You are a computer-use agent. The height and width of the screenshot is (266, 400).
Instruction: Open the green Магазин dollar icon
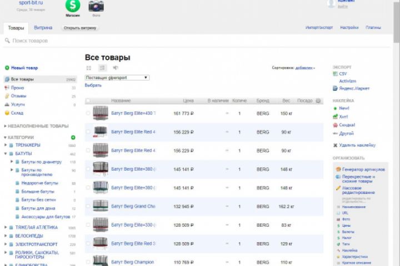(73, 5)
